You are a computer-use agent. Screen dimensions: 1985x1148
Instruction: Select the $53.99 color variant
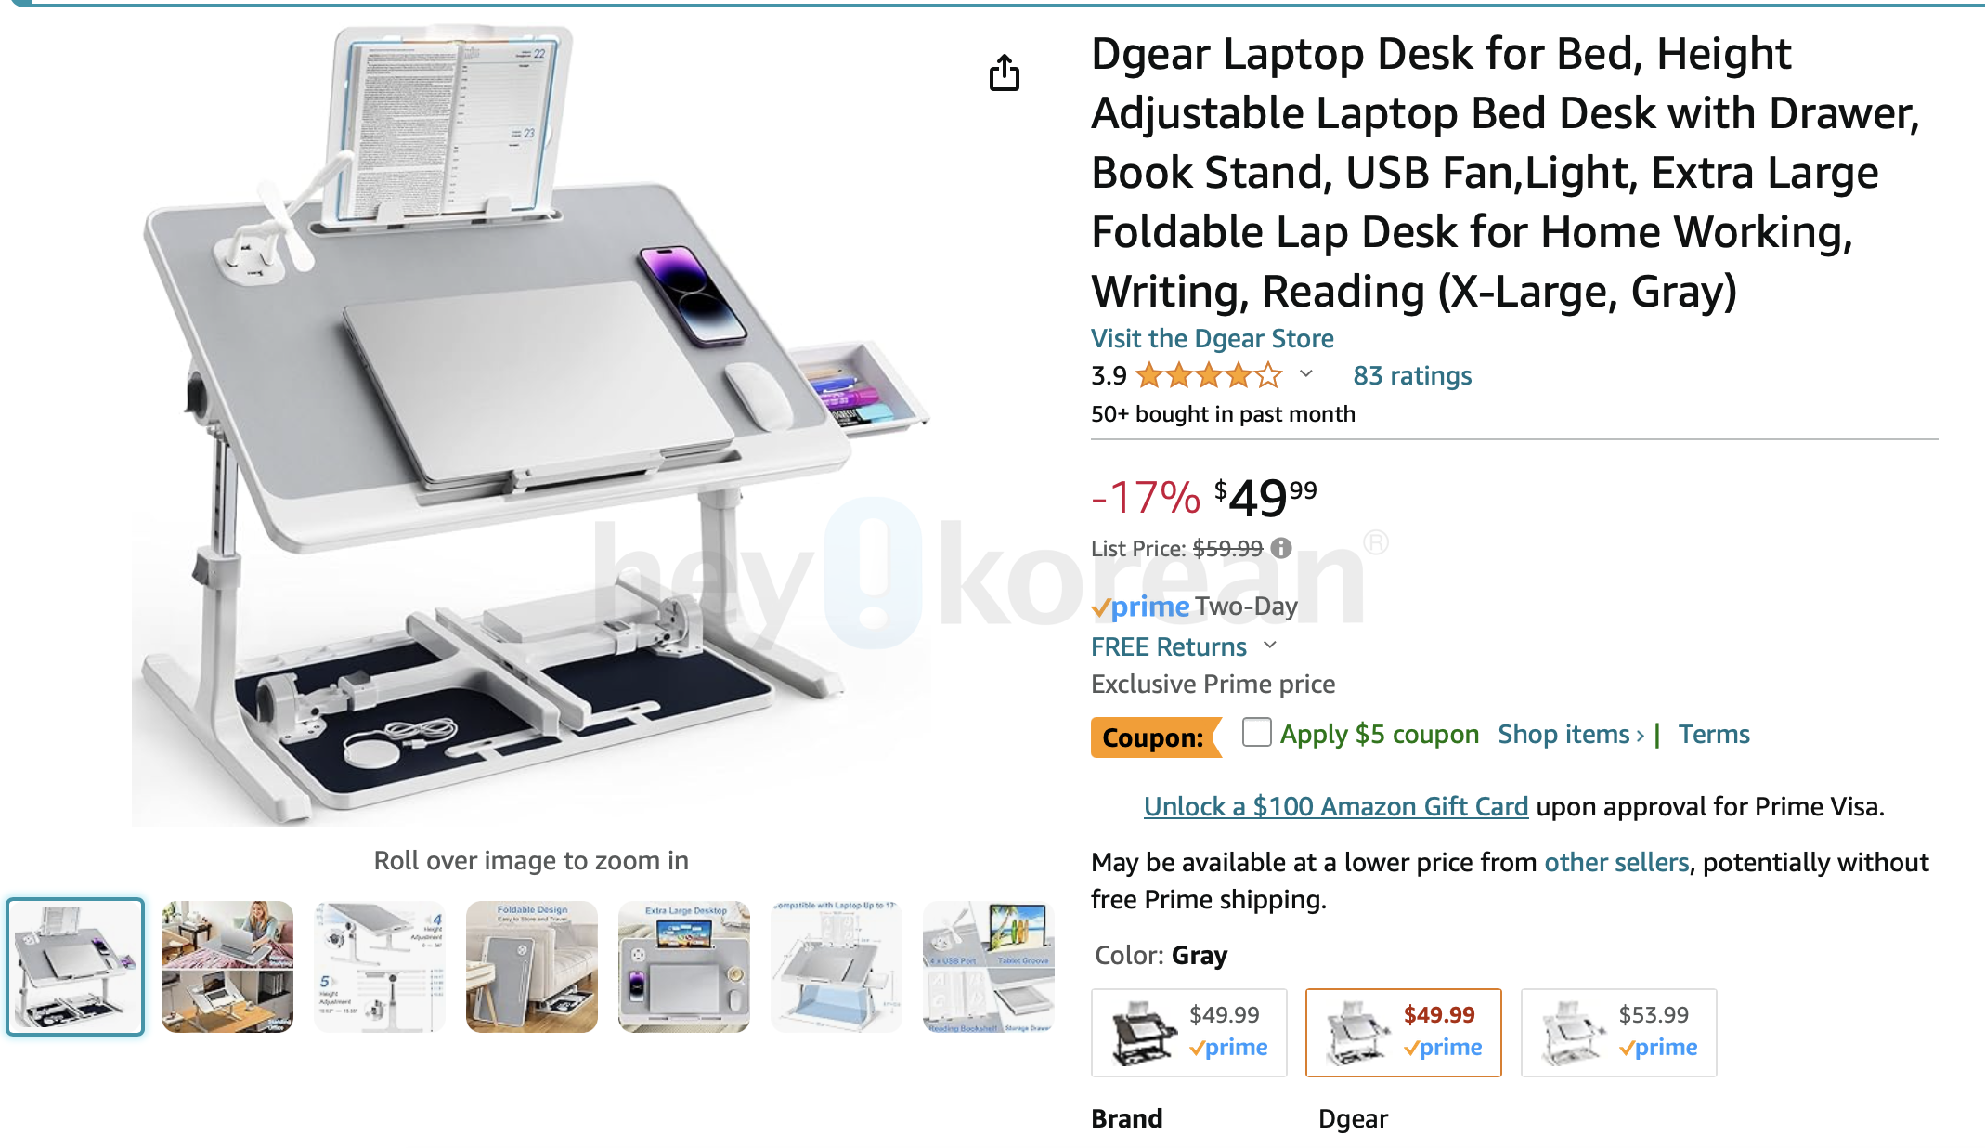click(x=1618, y=1033)
